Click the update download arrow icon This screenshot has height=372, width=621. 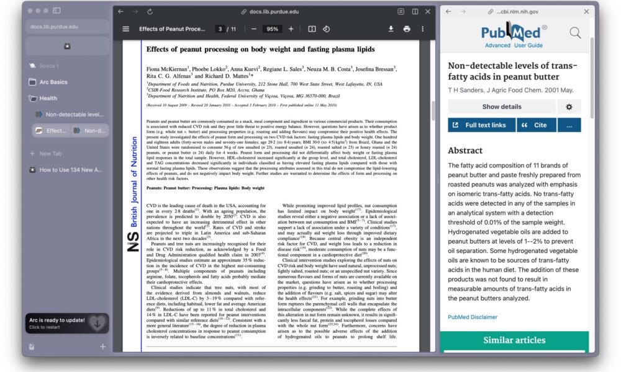coord(97,323)
